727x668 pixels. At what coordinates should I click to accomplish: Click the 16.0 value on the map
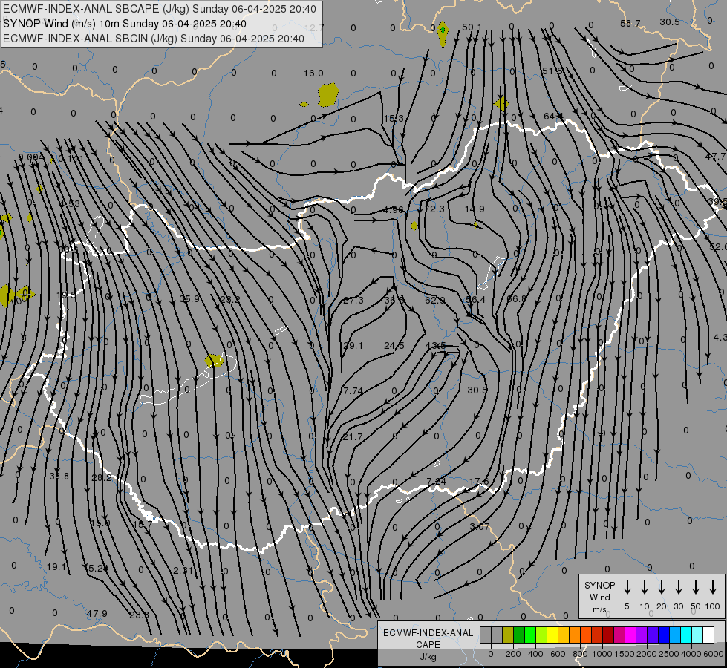click(313, 73)
